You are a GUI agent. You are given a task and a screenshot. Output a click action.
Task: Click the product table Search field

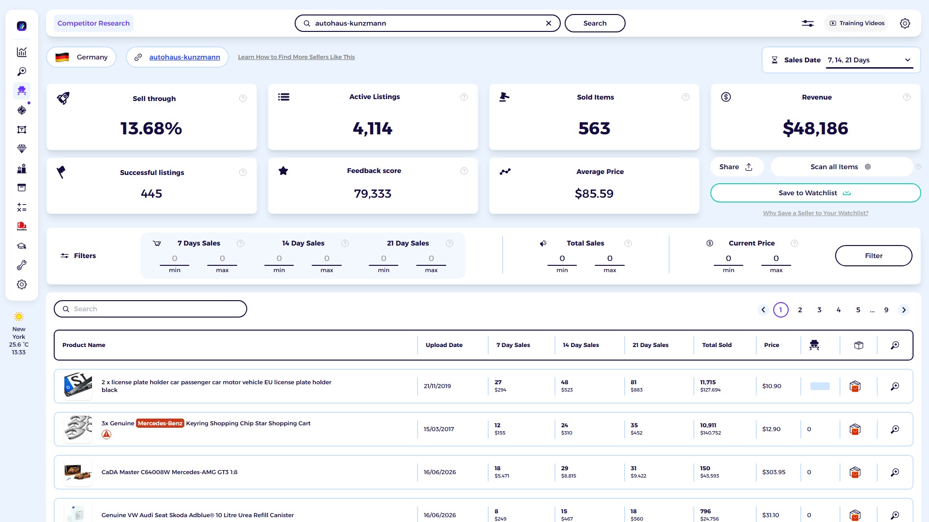coord(150,309)
